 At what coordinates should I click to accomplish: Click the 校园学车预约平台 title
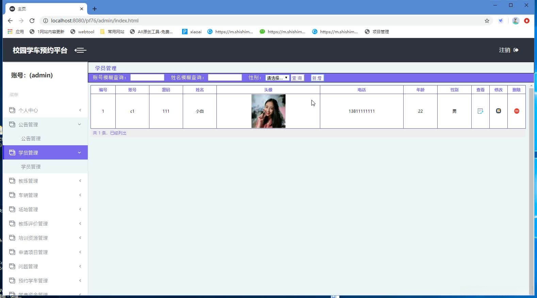pyautogui.click(x=40, y=50)
